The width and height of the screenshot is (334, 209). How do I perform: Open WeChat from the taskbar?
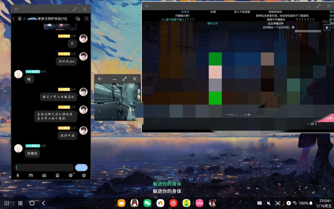pos(147,203)
